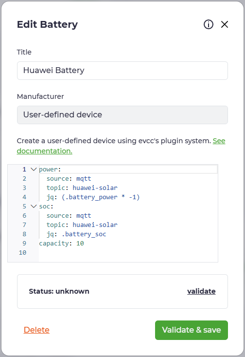Image resolution: width=245 pixels, height=357 pixels.
Task: Collapse the power section in the editor
Action: (34, 169)
